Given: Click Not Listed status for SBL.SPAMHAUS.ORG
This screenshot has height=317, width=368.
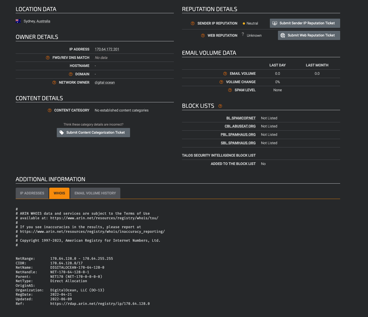Looking at the screenshot, I should pos(269,143).
